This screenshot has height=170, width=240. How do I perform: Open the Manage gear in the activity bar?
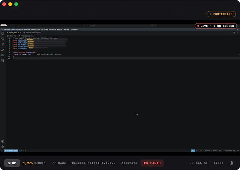pyautogui.click(x=3, y=147)
